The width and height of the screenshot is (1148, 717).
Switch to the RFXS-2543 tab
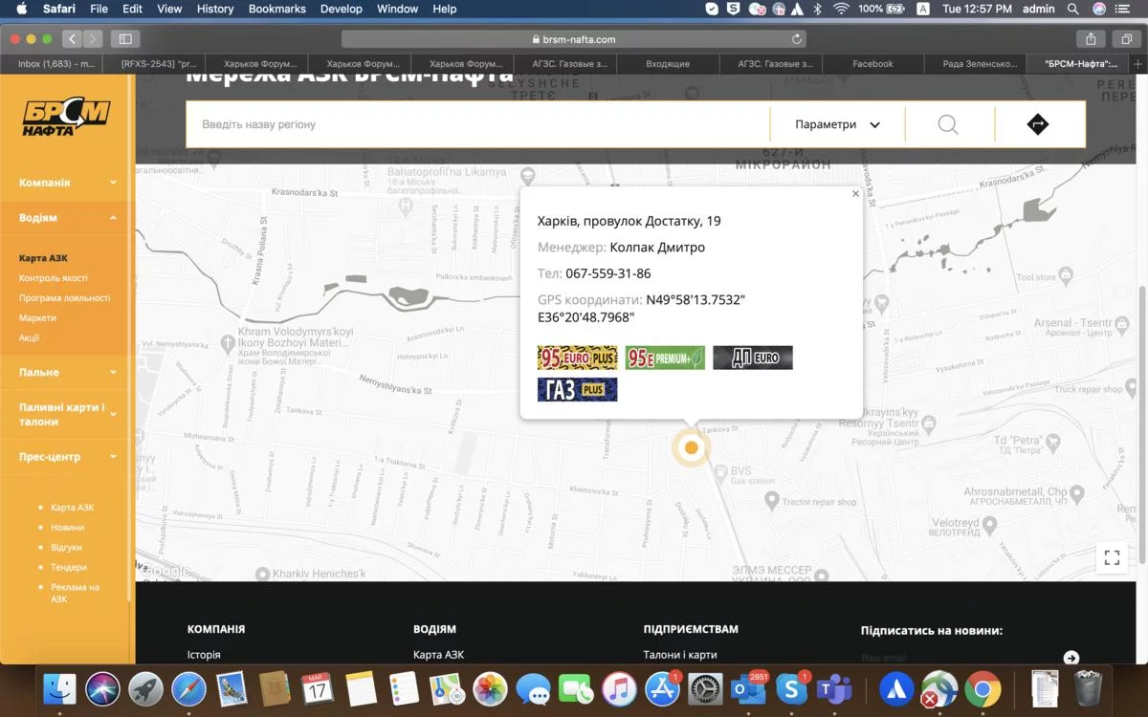[x=155, y=64]
